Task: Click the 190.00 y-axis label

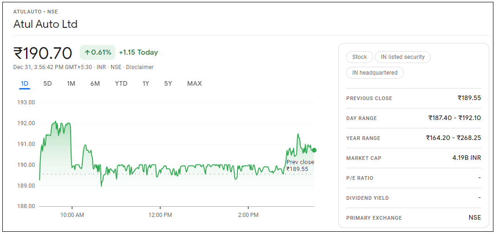Action: click(27, 165)
